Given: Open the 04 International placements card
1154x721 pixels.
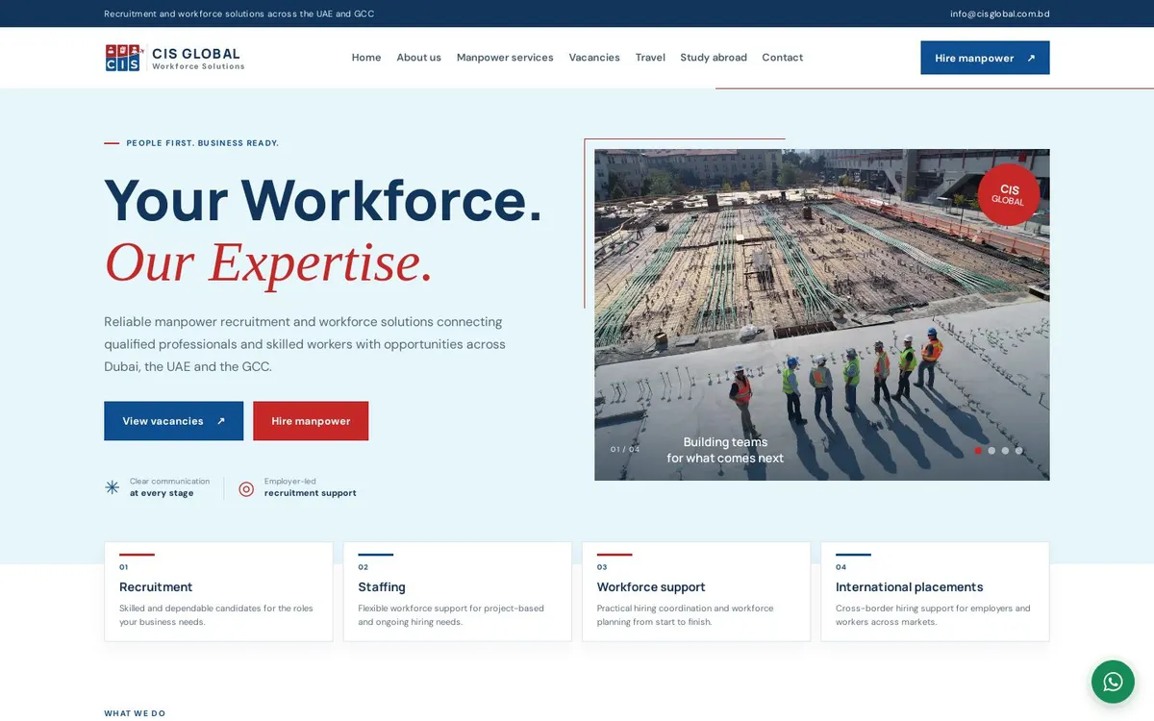Looking at the screenshot, I should (x=935, y=591).
